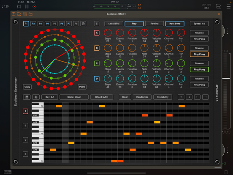Shift notes right with right arrow
This screenshot has width=233, height=175.
coord(206,97)
